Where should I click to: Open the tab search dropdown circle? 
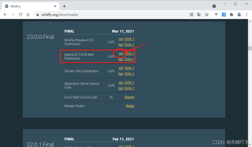click(x=214, y=6)
